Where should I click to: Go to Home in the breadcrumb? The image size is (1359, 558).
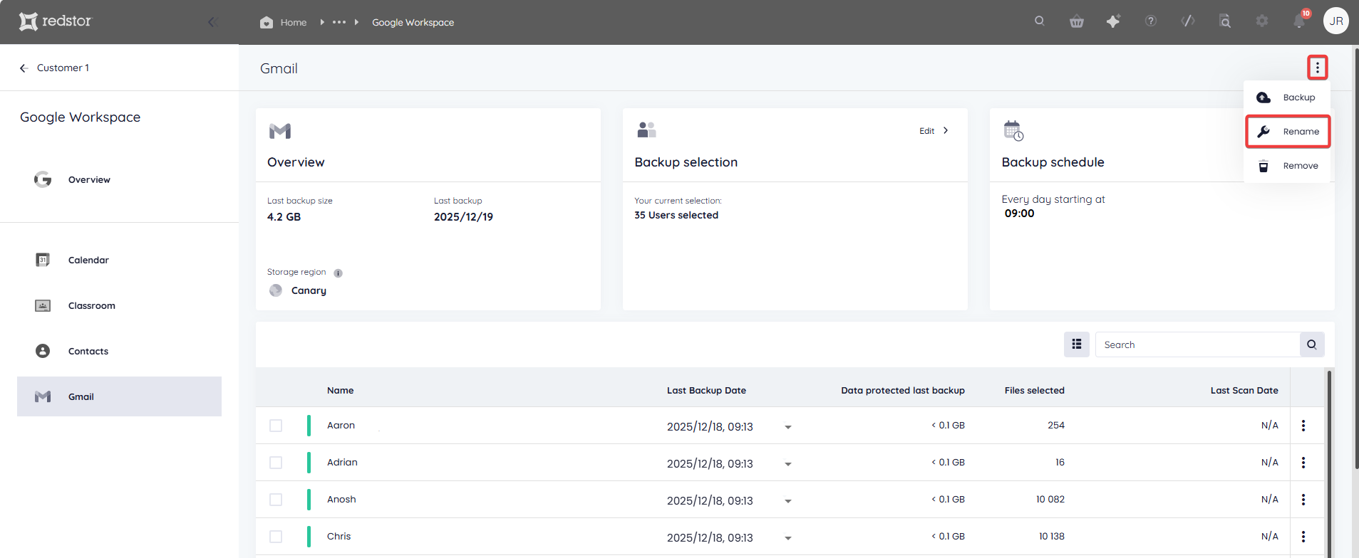click(294, 22)
